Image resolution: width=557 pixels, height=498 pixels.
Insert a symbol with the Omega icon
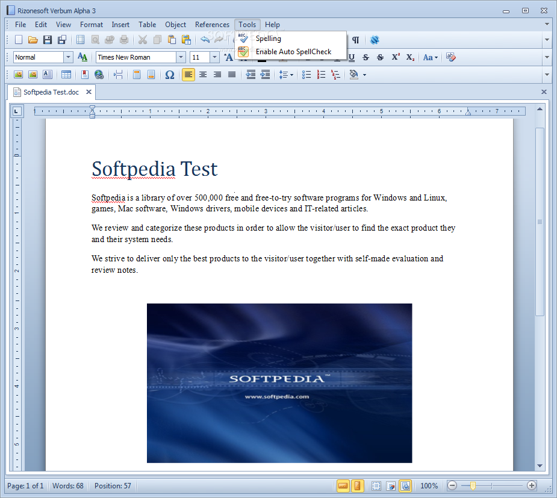[x=170, y=75]
